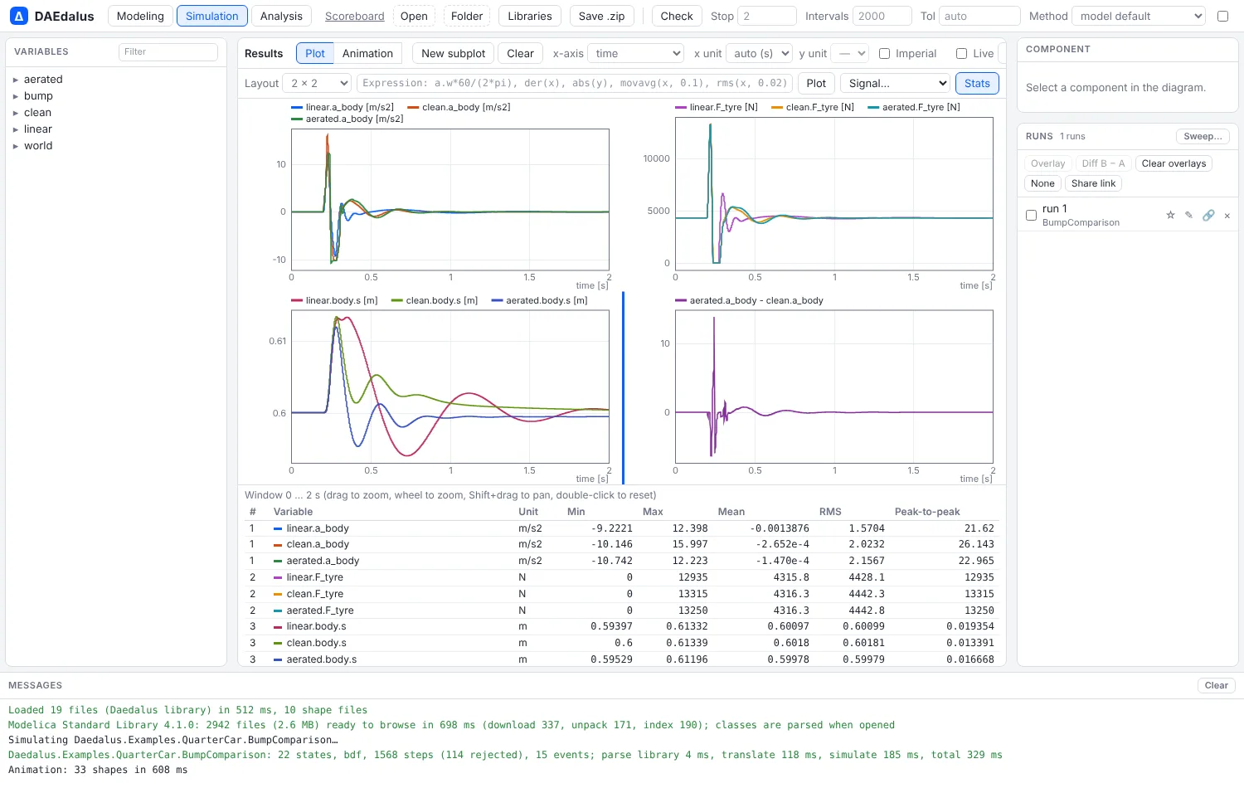This screenshot has width=1244, height=788.
Task: Click the clean.F_tyre legend swatch in plot
Action: 777,107
